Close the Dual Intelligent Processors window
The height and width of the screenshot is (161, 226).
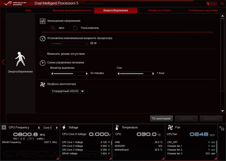tap(222, 4)
